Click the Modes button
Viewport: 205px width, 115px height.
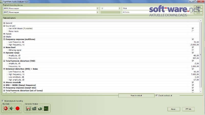pyautogui.click(x=198, y=7)
